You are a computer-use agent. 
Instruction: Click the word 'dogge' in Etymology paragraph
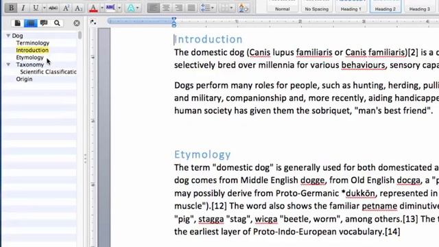point(313,180)
